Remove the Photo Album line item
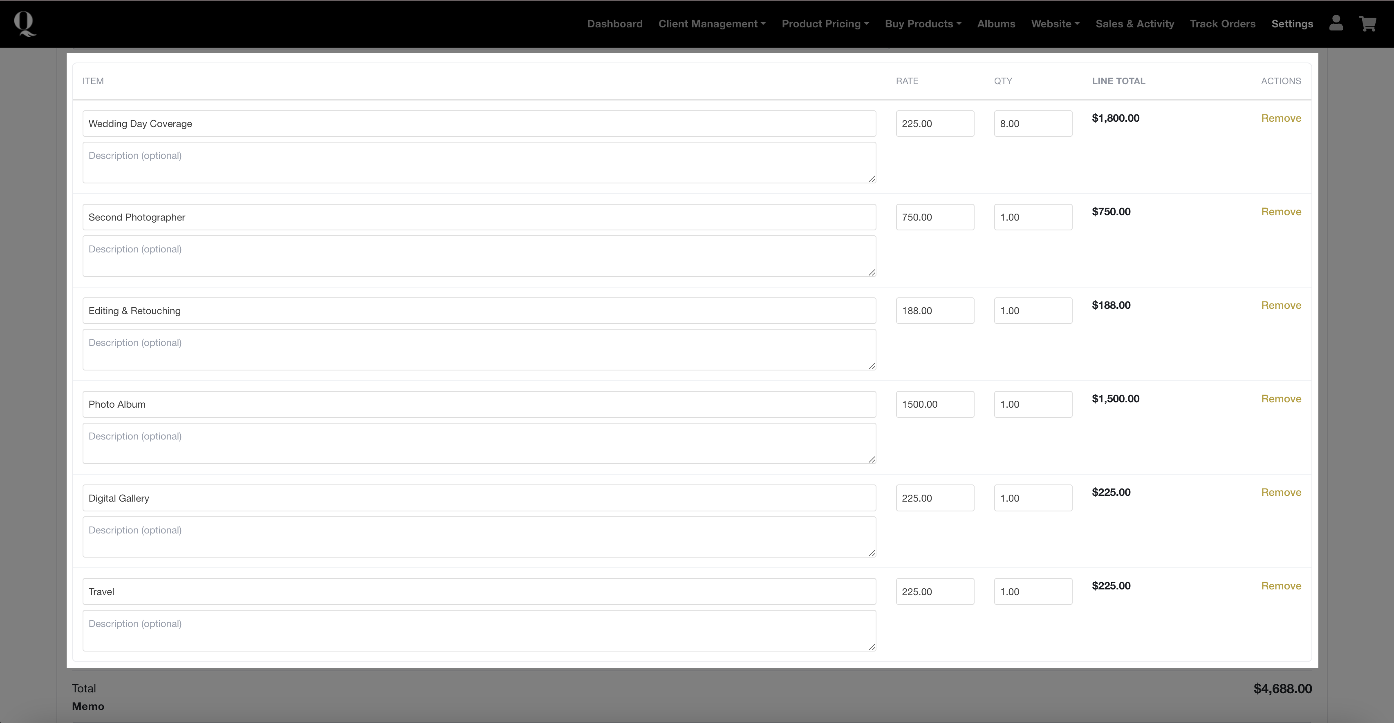Image resolution: width=1394 pixels, height=723 pixels. pos(1280,399)
